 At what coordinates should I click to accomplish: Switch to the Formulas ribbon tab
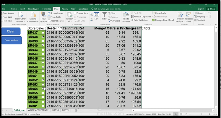pyautogui.click(x=46, y=9)
